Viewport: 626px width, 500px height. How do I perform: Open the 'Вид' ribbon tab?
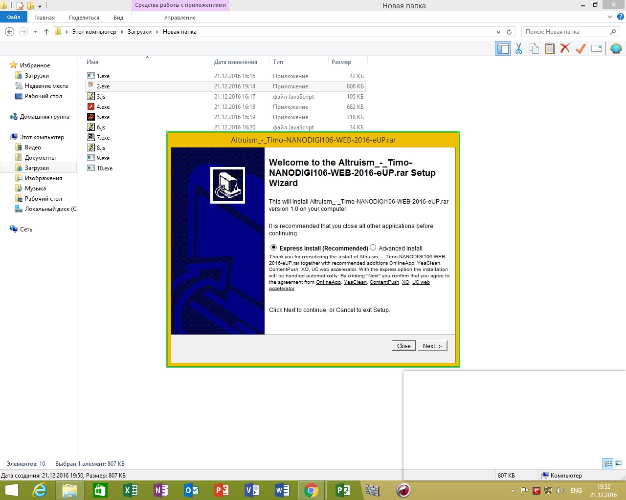coord(118,18)
